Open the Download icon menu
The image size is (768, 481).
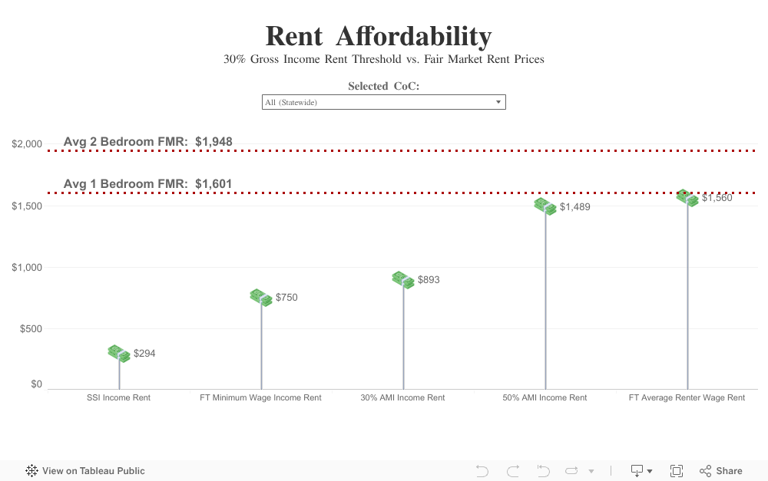point(641,471)
